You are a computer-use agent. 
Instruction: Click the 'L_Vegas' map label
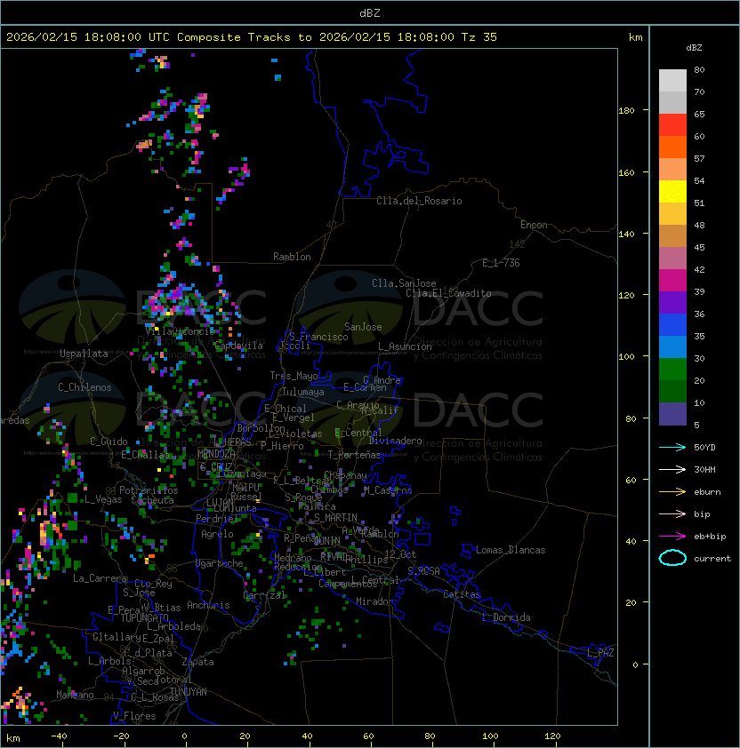coord(103,499)
